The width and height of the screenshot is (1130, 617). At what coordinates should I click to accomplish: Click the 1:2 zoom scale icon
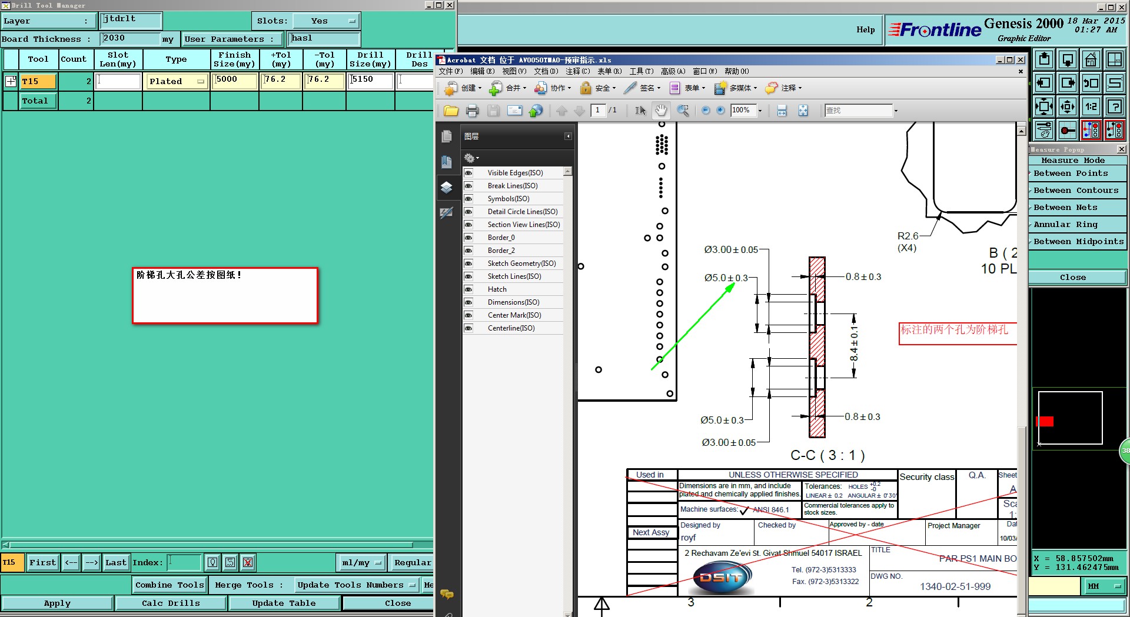coord(1091,106)
